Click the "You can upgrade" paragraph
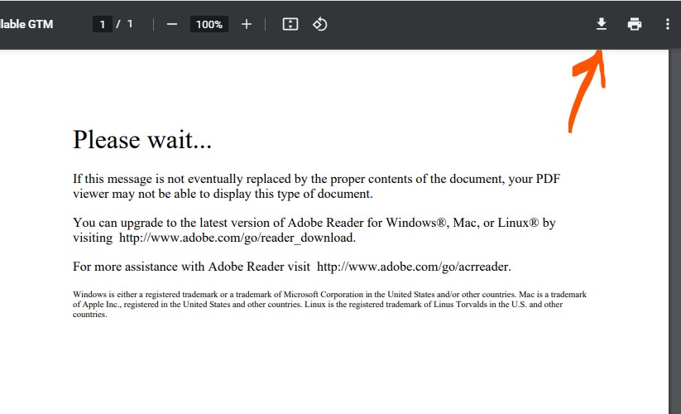 (314, 230)
